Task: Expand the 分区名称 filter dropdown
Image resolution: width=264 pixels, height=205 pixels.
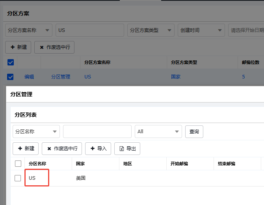Action: [36, 132]
